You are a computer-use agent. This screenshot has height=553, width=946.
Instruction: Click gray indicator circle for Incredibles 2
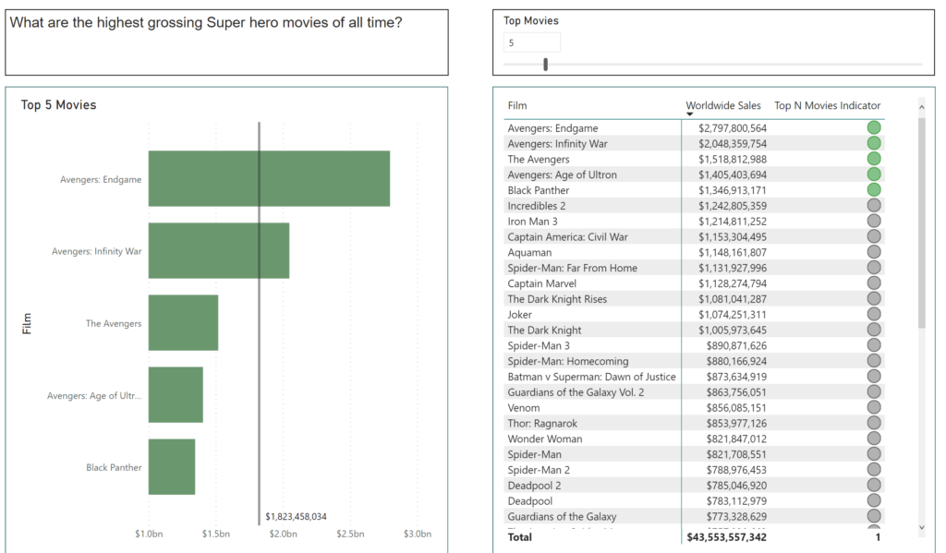874,206
